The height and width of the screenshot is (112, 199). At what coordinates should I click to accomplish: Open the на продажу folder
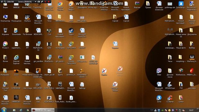[x=60, y=45]
